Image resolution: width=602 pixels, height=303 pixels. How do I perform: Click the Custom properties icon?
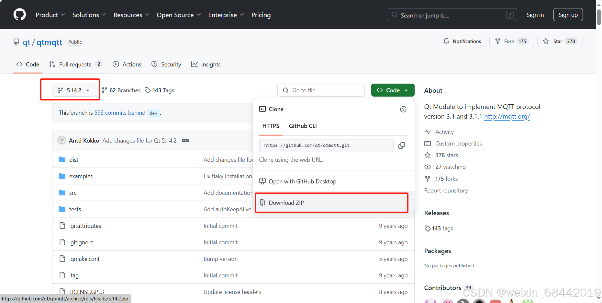tap(428, 144)
